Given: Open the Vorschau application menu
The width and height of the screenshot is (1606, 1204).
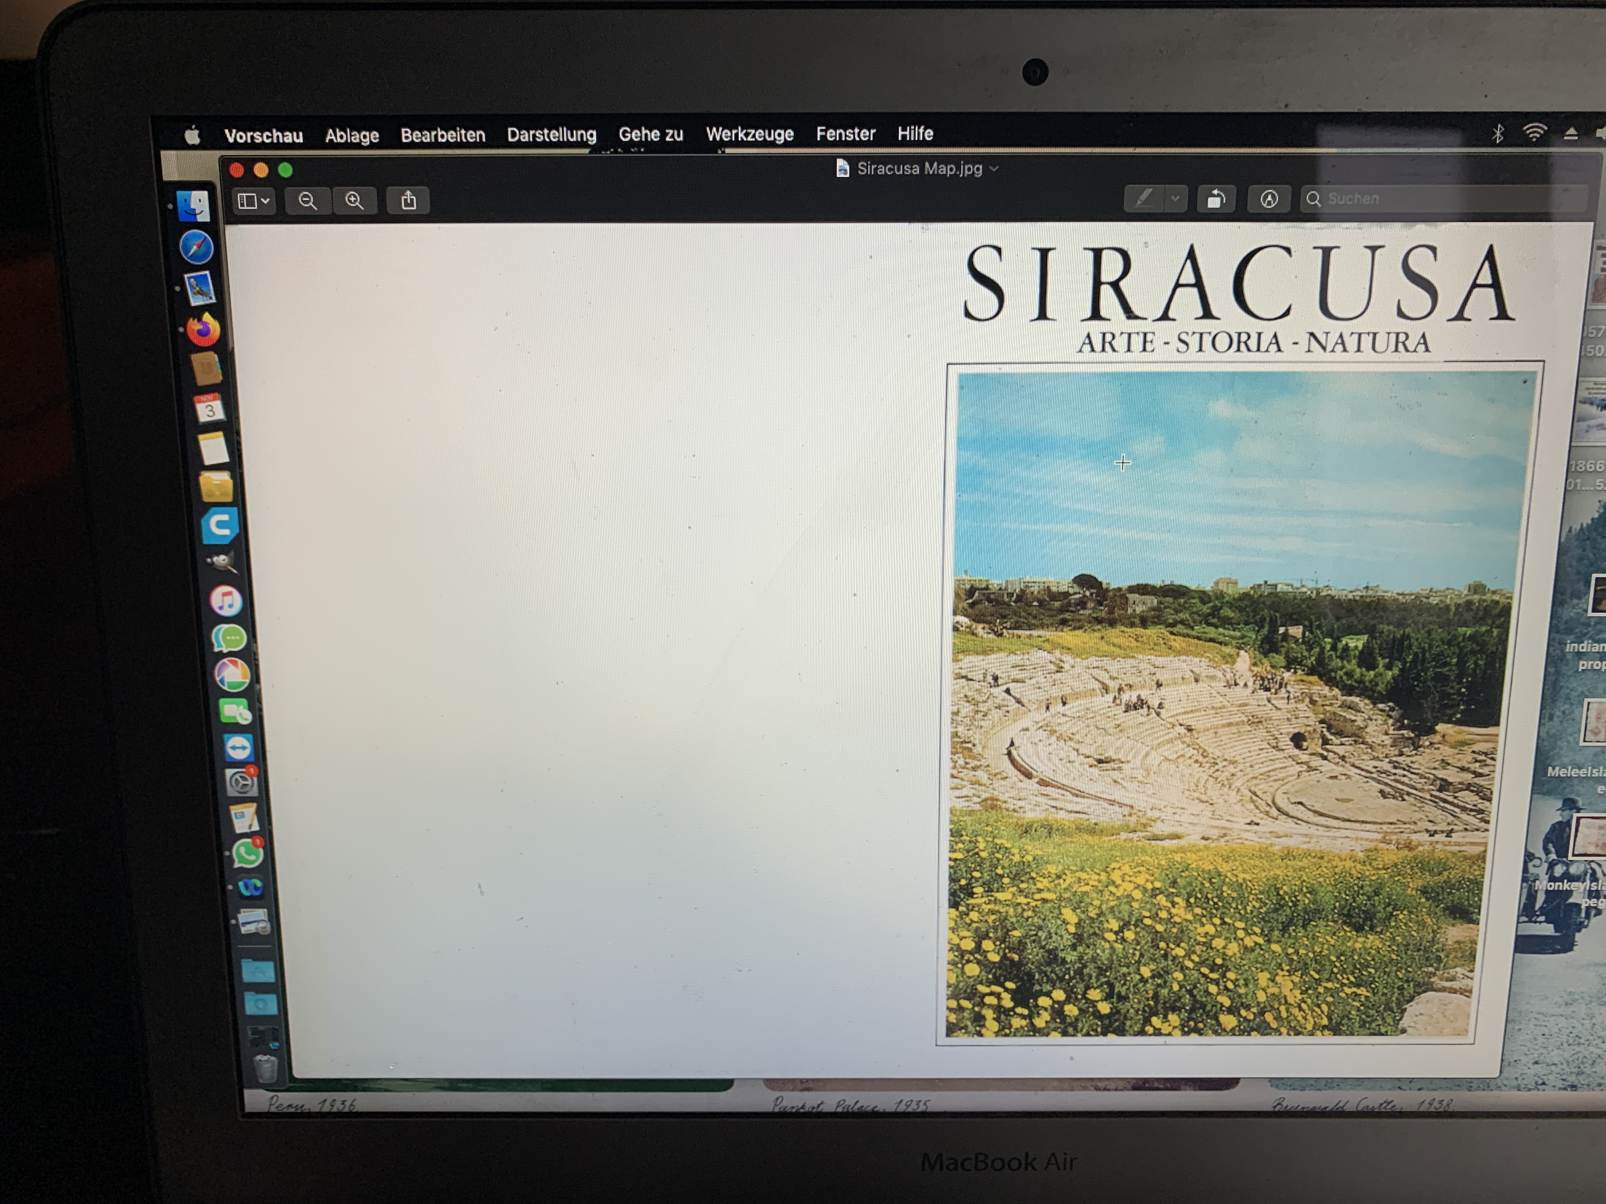Looking at the screenshot, I should click(x=264, y=136).
